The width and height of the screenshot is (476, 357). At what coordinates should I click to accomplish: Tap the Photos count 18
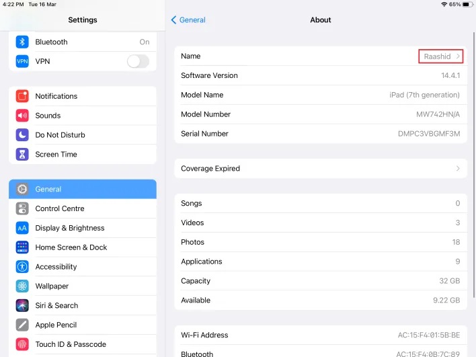pos(456,242)
